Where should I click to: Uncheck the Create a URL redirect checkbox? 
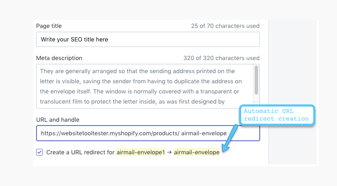tap(39, 152)
